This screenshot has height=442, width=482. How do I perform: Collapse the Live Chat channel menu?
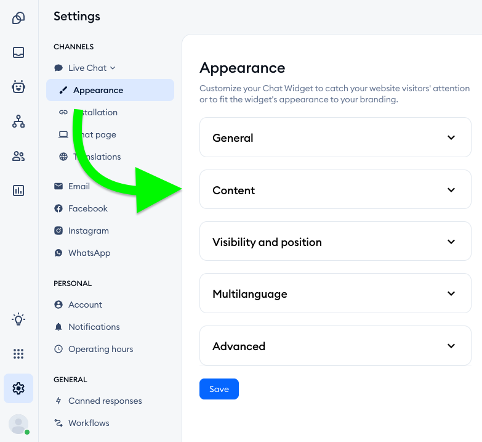(91, 68)
